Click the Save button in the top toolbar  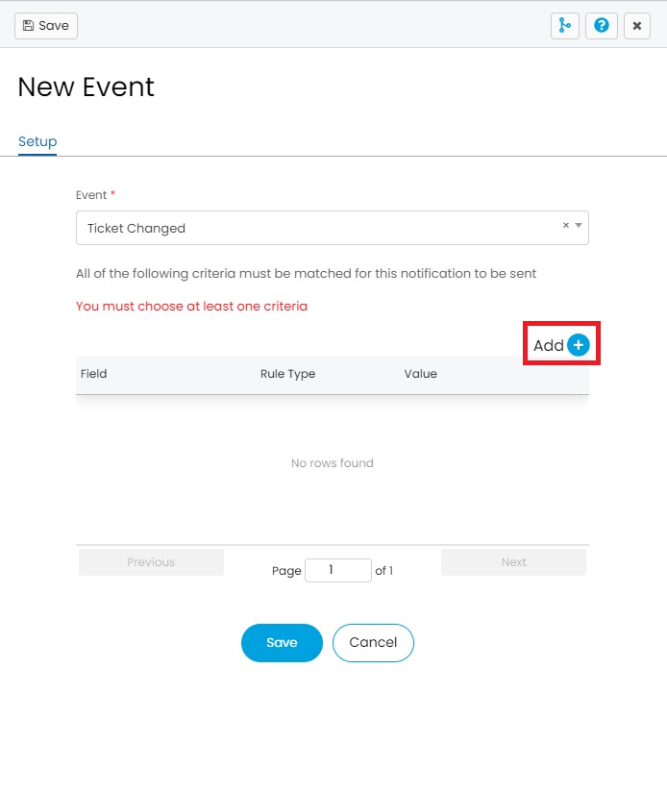point(46,26)
